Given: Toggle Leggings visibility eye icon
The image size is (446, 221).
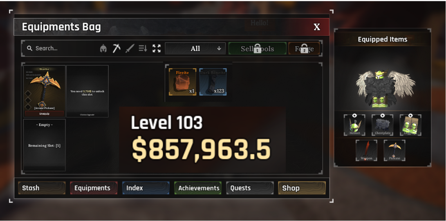Looking at the screenshot, I should (x=410, y=115).
